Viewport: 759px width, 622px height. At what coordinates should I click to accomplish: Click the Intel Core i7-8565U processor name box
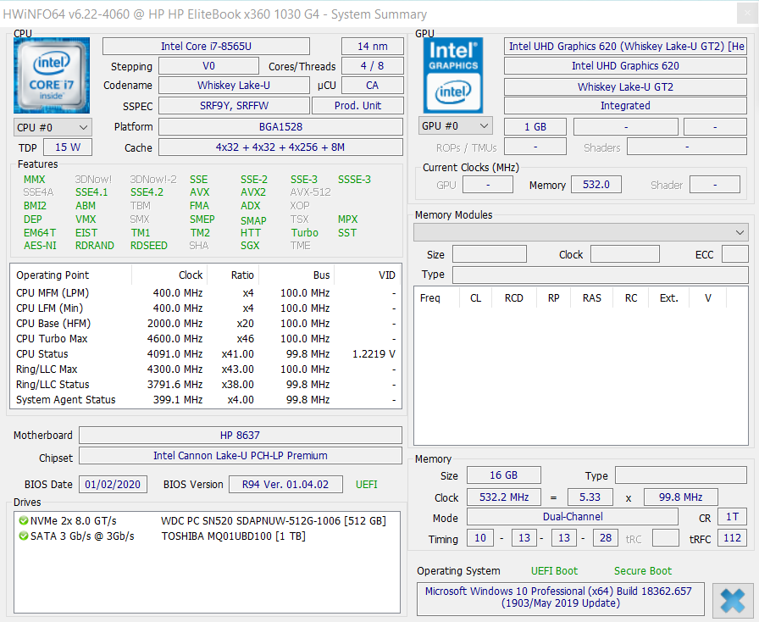coord(206,47)
